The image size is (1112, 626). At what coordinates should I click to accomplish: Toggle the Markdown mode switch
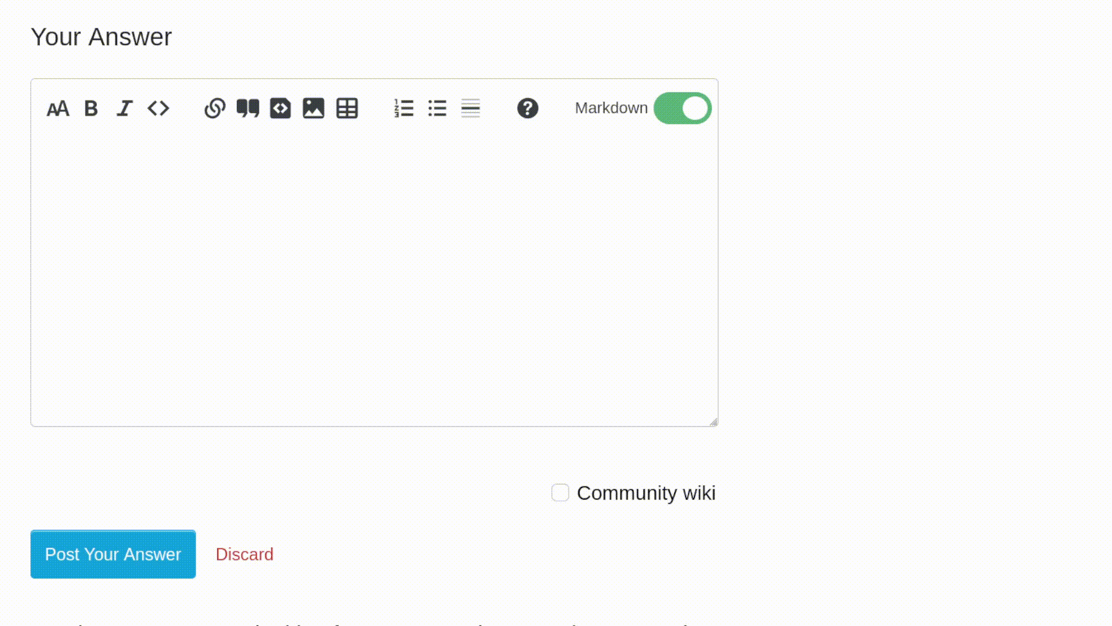[x=683, y=108]
